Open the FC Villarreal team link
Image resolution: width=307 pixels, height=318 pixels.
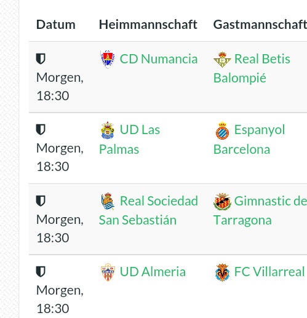pyautogui.click(x=269, y=272)
